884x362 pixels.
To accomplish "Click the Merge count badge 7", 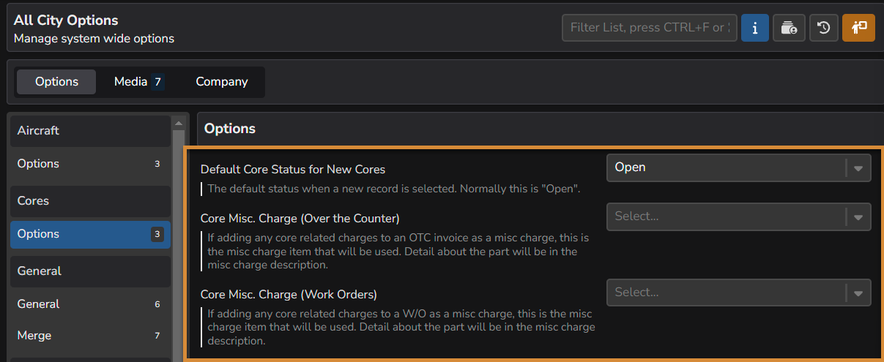I will [157, 336].
